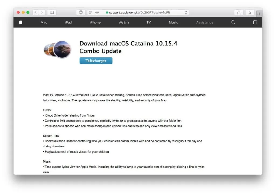Click the macOS Catalina update image
The image size is (276, 194).
point(58,50)
